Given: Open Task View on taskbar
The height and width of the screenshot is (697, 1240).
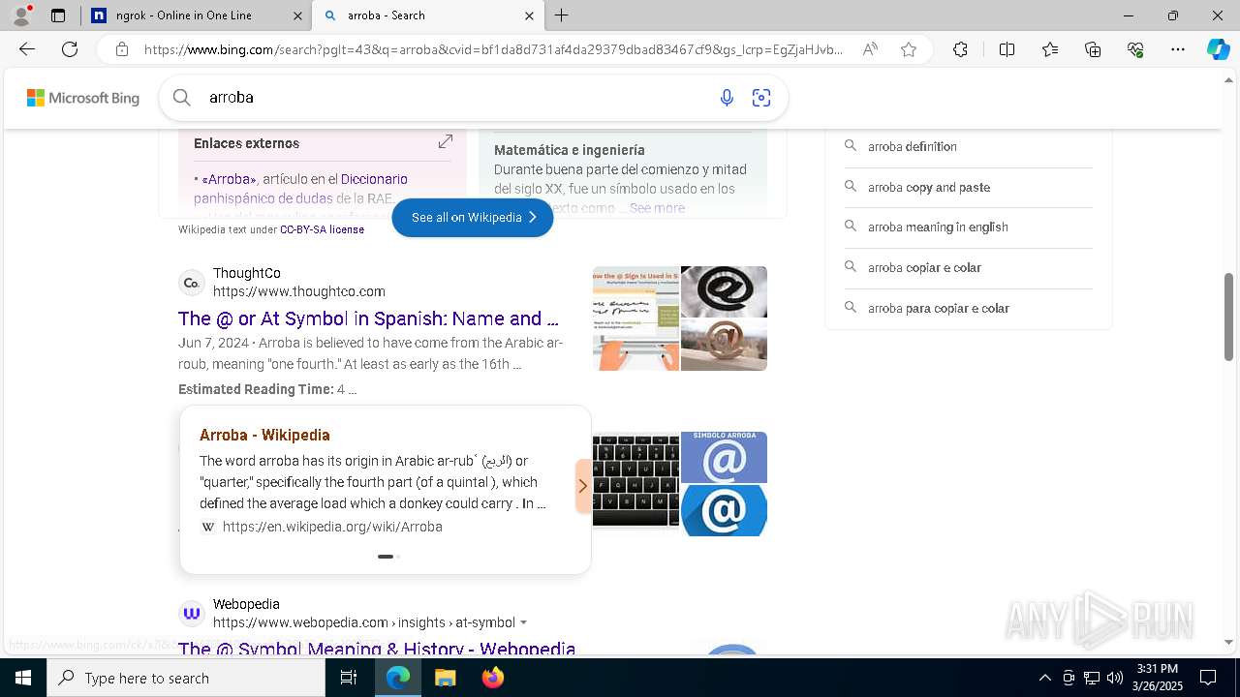Looking at the screenshot, I should pos(349,678).
